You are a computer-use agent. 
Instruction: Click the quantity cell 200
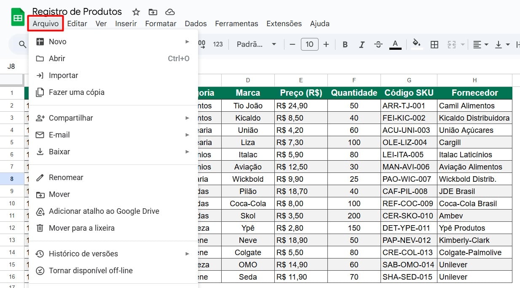pos(354,215)
